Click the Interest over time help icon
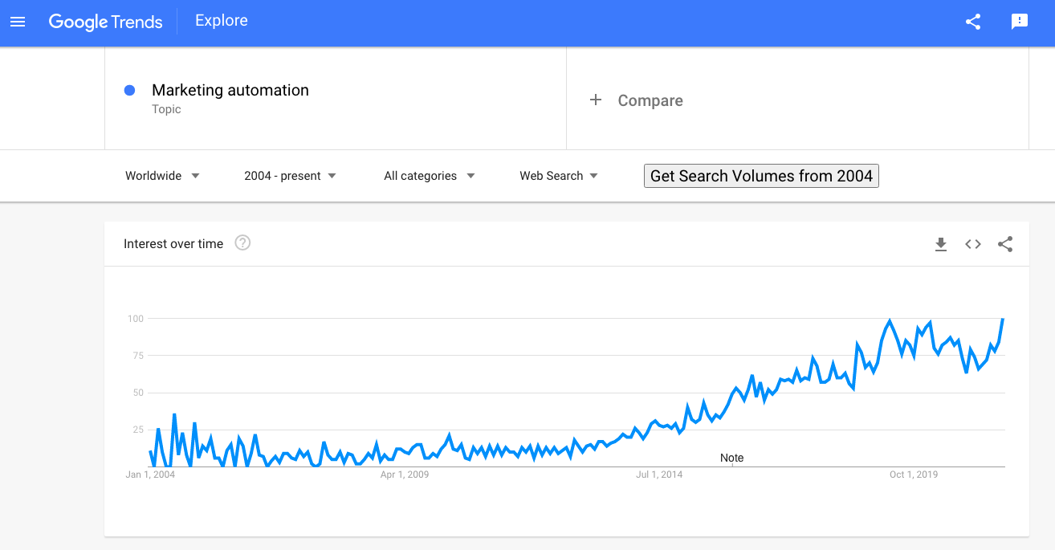 point(242,242)
